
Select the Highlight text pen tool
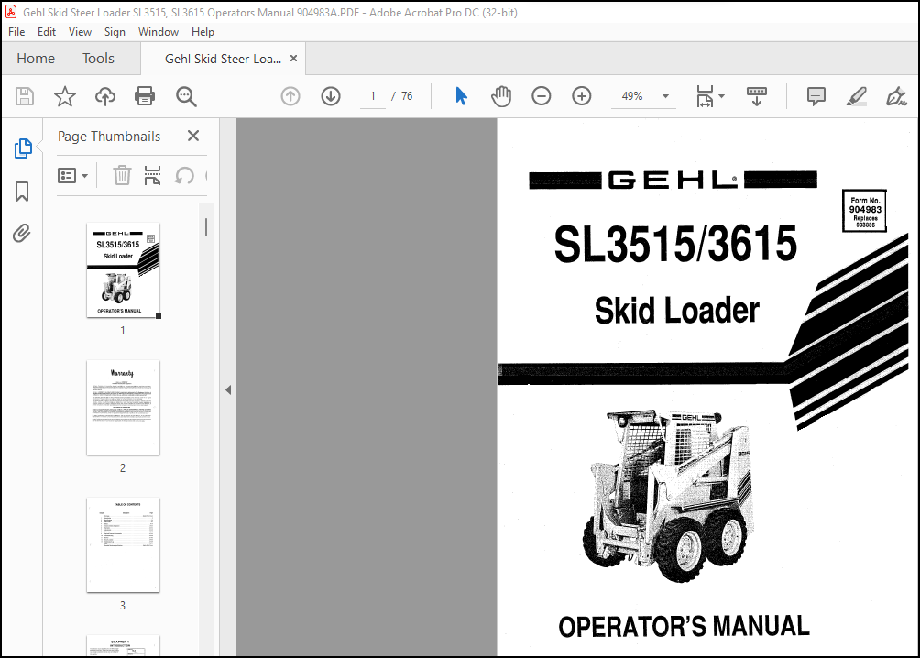[857, 96]
